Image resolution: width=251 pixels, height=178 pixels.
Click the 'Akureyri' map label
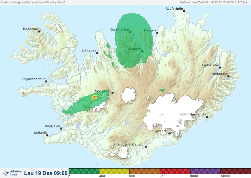pos(135,49)
